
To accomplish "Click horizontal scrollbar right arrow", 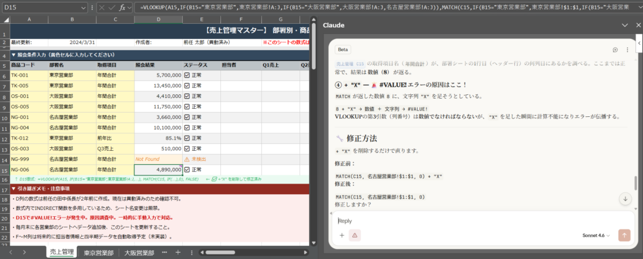I will (305, 253).
